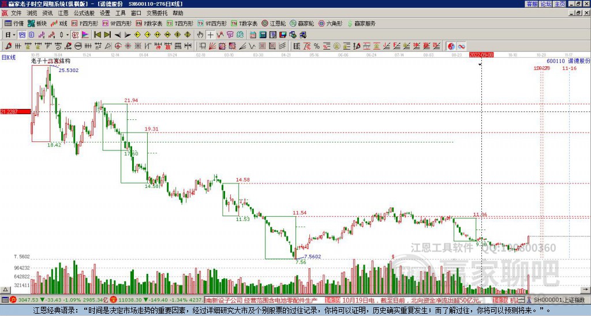Open the 赢家轮 wheel tool
This screenshot has width=591, height=316.
(302, 23)
